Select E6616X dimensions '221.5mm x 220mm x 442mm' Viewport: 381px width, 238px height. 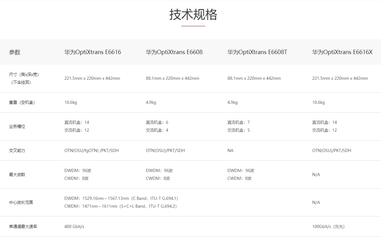click(x=340, y=78)
